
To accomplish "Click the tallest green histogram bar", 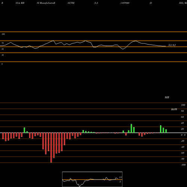I will pyautogui.click(x=131, y=128).
